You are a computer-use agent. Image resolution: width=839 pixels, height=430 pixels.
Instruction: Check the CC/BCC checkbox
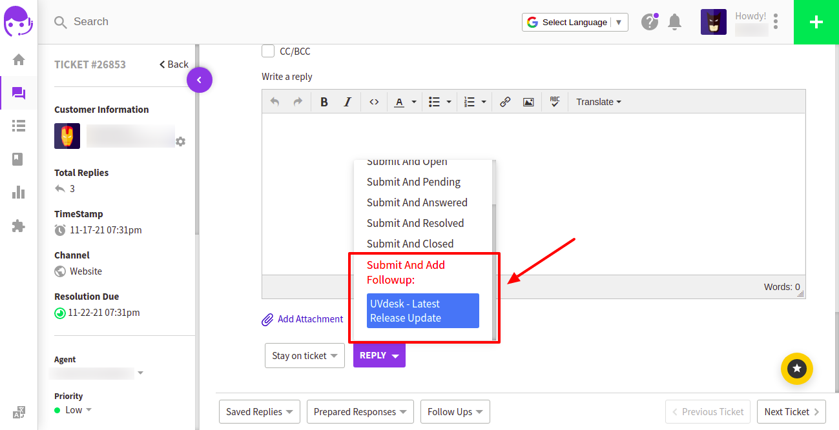pos(268,51)
